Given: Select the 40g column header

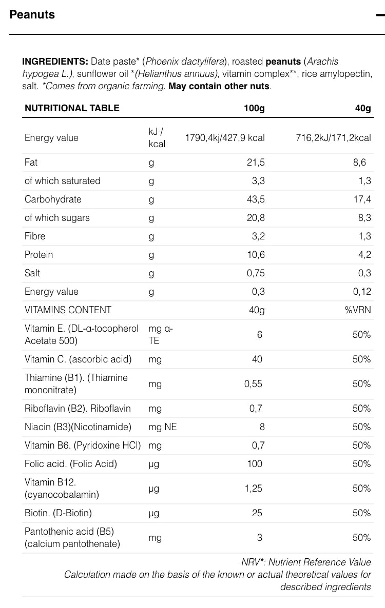Looking at the screenshot, I should point(363,108).
